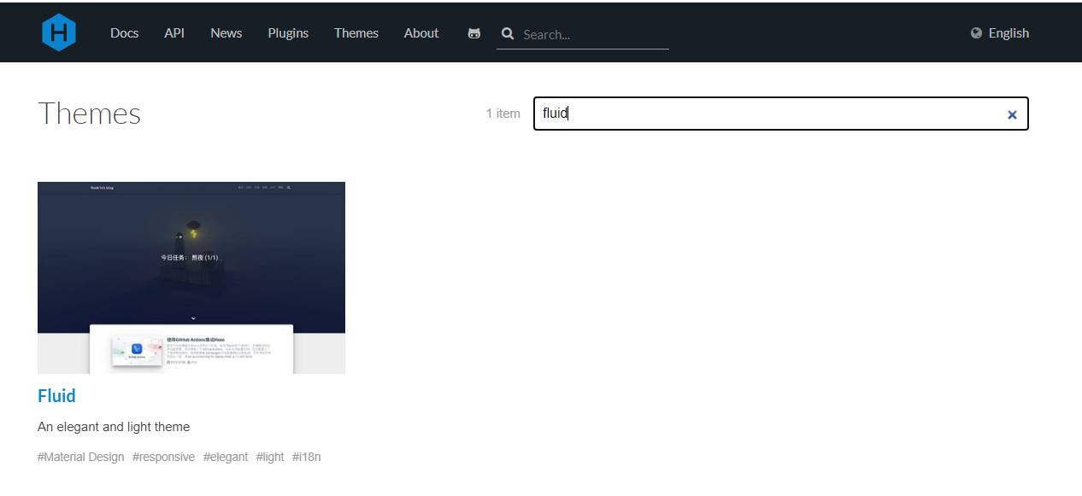Open the About page

tap(421, 33)
